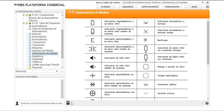
Task: Click page icon next to Instrumentos de Medida
Action: point(30,54)
